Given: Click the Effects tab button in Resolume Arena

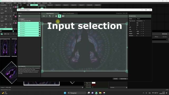Looking at the screenshot, I should [x=156, y=37].
